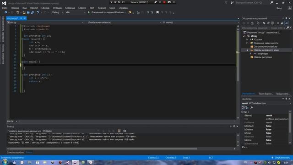Screen dimensions: 293x165
Task: Click the Save file icon in toolbar
Action: point(28,12)
